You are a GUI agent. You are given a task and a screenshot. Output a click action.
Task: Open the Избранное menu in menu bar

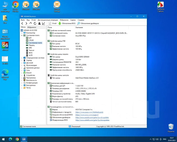pos(64,20)
